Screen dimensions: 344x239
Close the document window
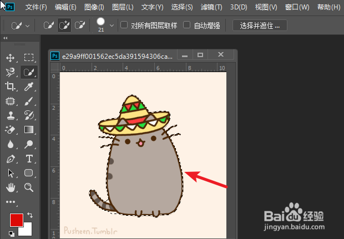[221, 55]
